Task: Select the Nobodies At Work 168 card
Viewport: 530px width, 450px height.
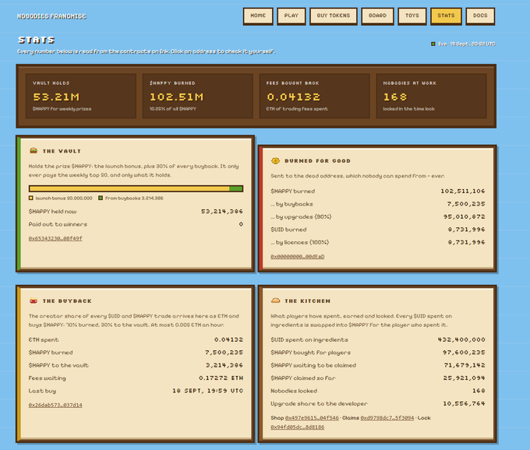Action: [431, 97]
